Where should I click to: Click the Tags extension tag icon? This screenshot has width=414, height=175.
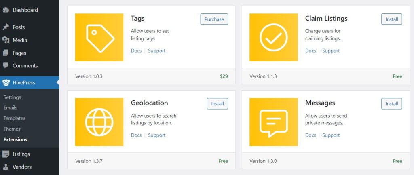pyautogui.click(x=99, y=37)
